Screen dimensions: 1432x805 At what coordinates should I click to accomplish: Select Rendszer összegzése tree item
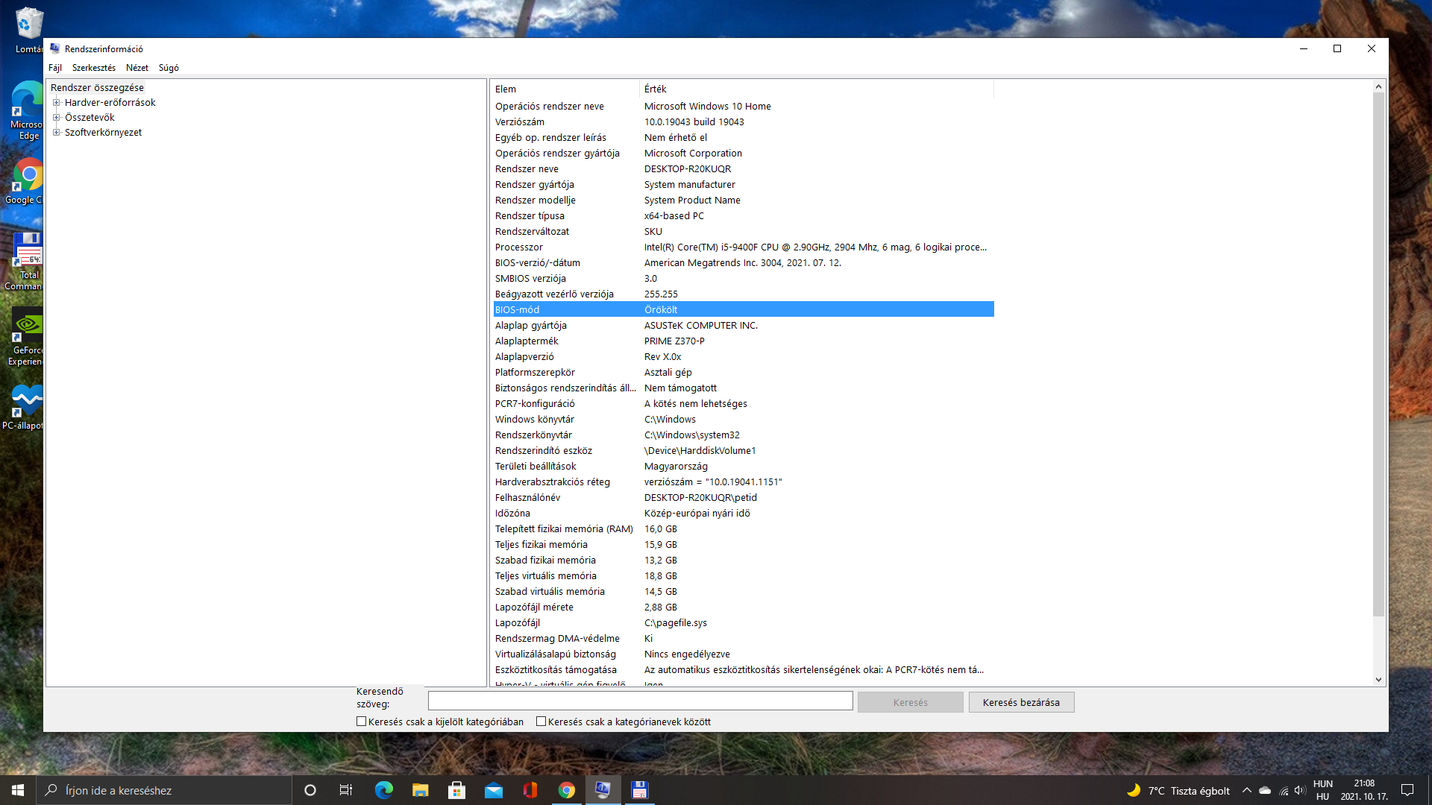(x=97, y=88)
